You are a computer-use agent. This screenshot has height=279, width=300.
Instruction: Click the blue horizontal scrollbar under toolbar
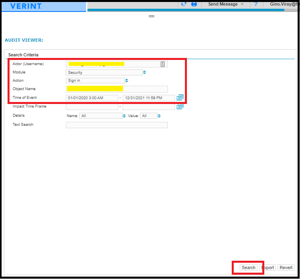[x=186, y=10]
